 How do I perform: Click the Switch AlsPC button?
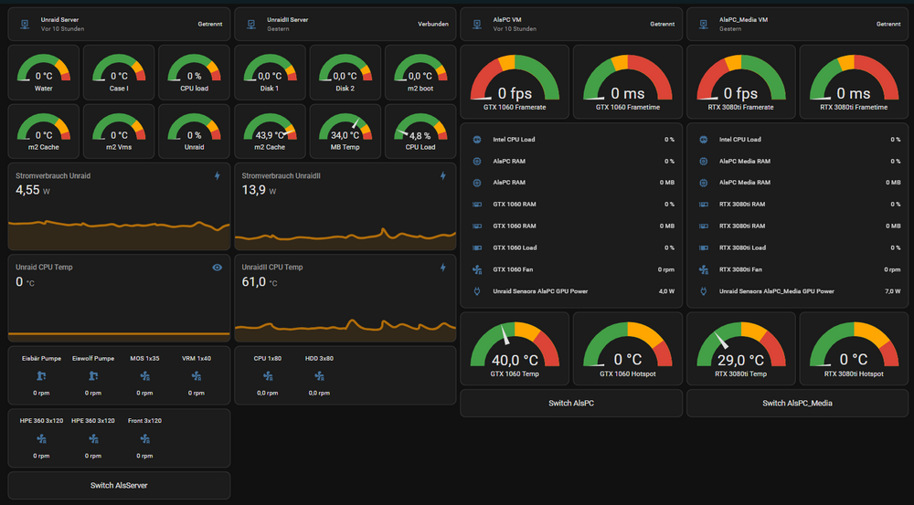pos(571,403)
